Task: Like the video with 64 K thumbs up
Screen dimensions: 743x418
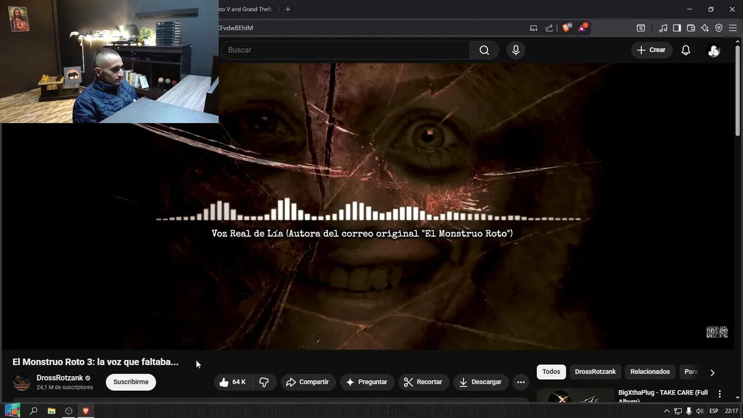Action: tap(233, 382)
